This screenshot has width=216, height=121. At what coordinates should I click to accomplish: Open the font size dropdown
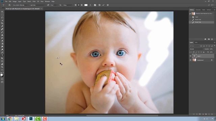pyautogui.click(x=54, y=5)
